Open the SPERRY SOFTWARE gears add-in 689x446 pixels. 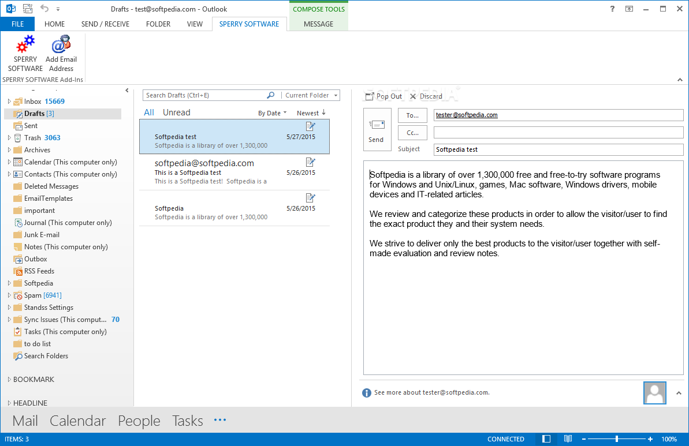tap(25, 54)
